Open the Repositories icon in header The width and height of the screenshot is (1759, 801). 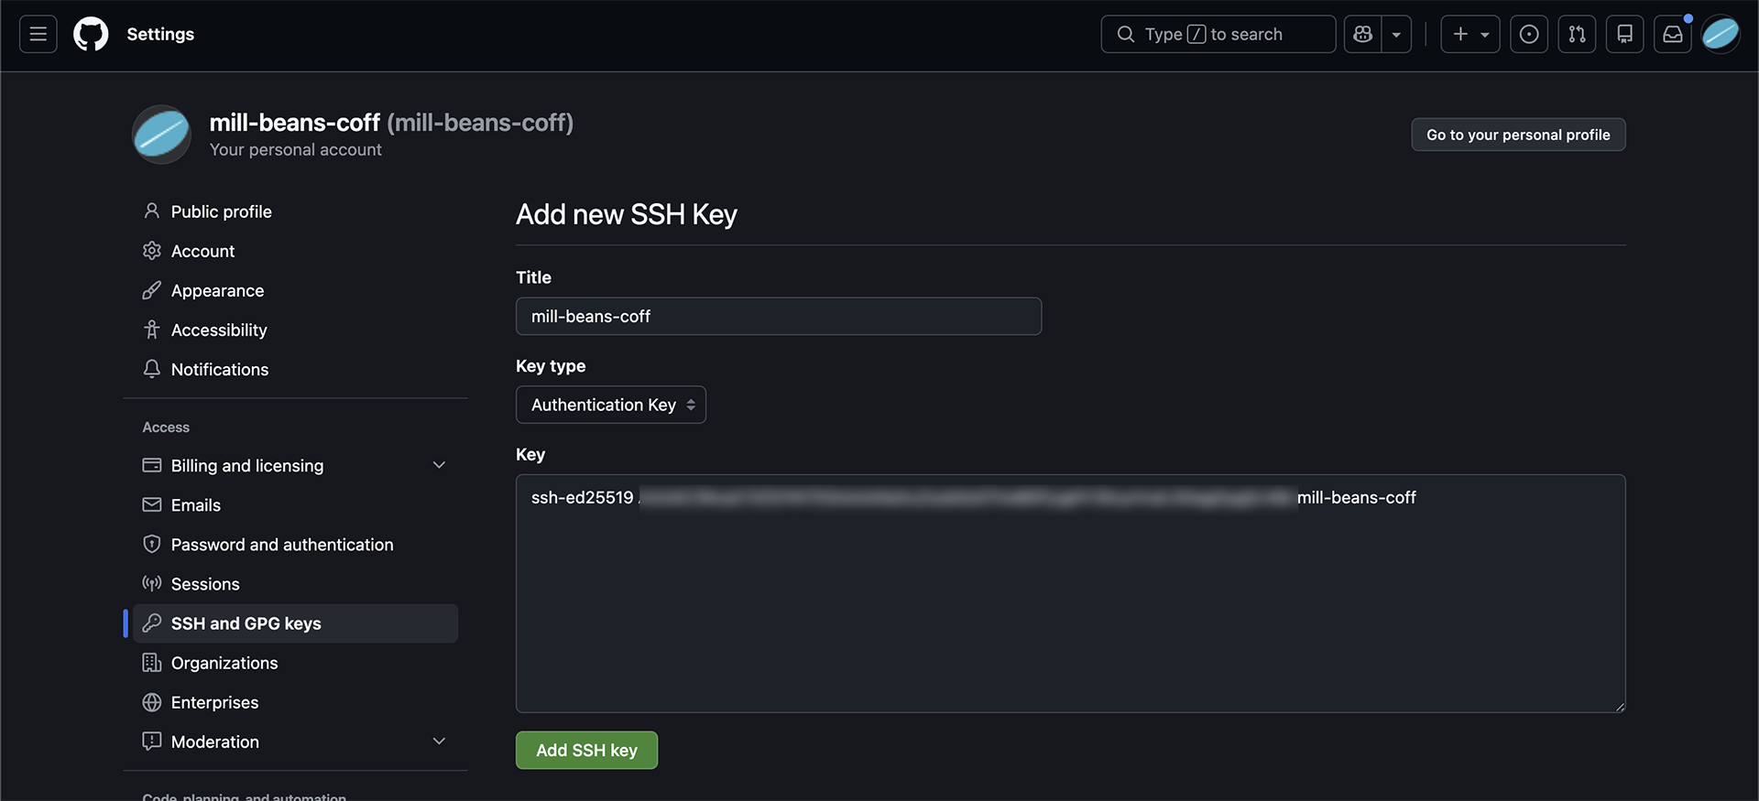pos(1624,34)
